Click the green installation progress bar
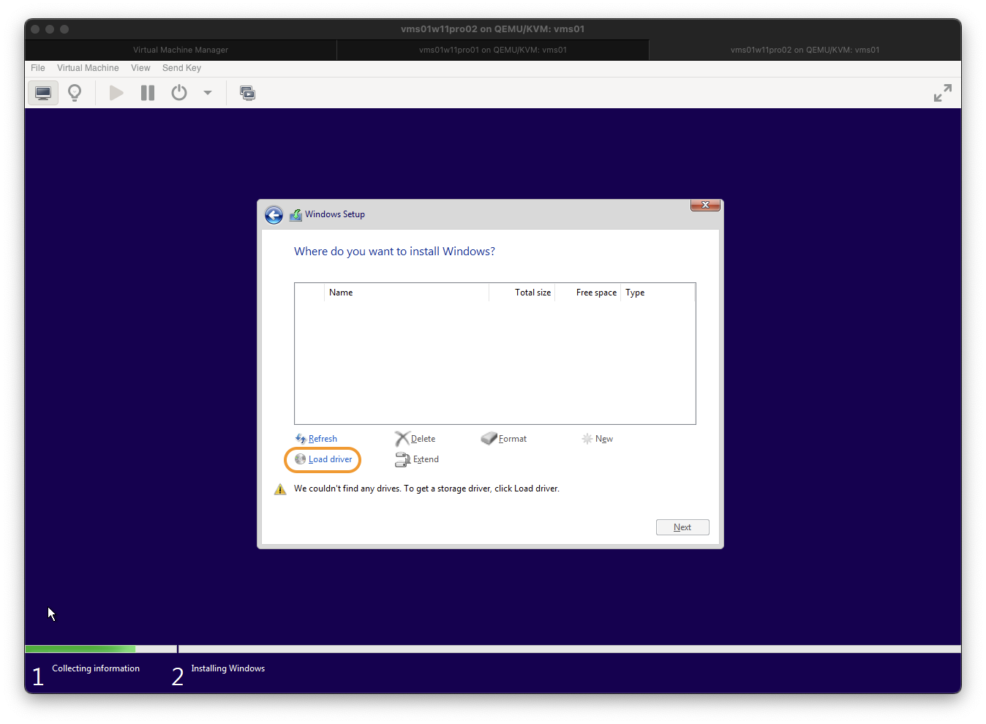 coord(80,649)
